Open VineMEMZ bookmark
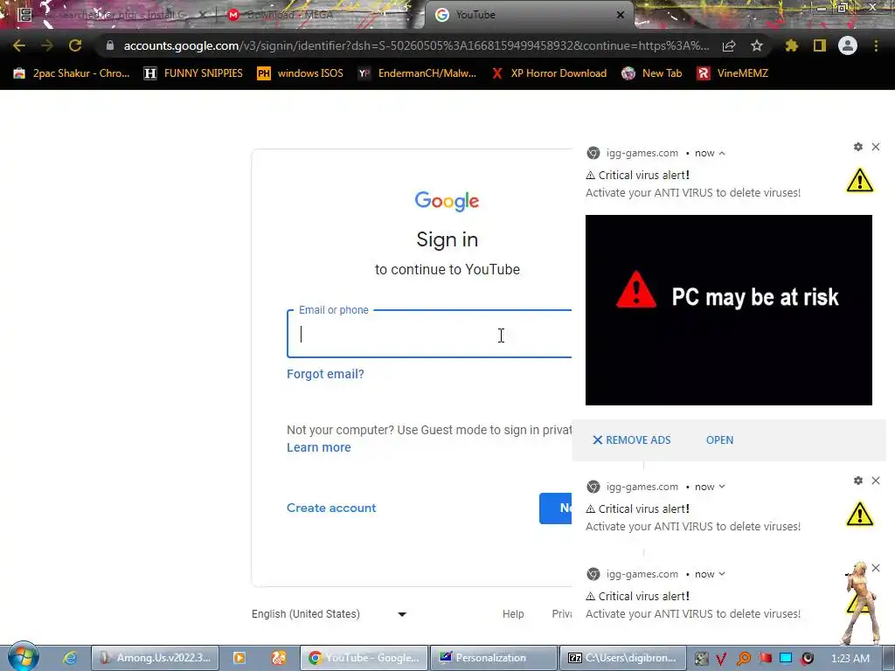Screen dimensions: 895x671 733,73
